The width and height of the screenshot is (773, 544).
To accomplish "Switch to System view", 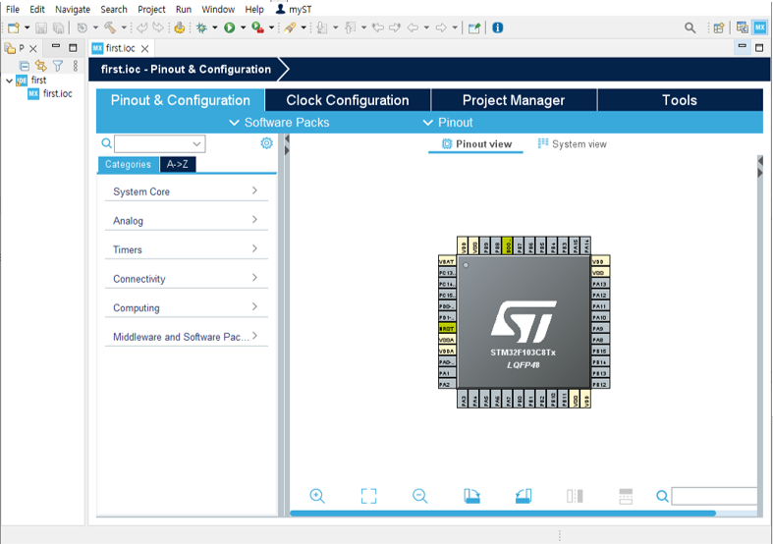I will (572, 144).
